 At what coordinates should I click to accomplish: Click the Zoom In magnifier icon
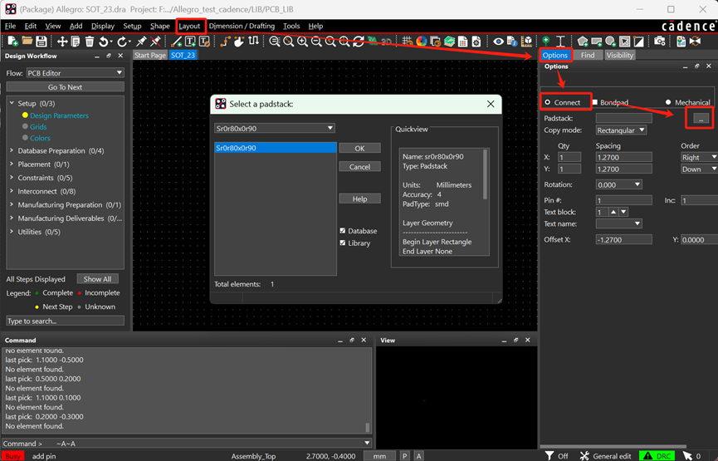click(x=302, y=42)
